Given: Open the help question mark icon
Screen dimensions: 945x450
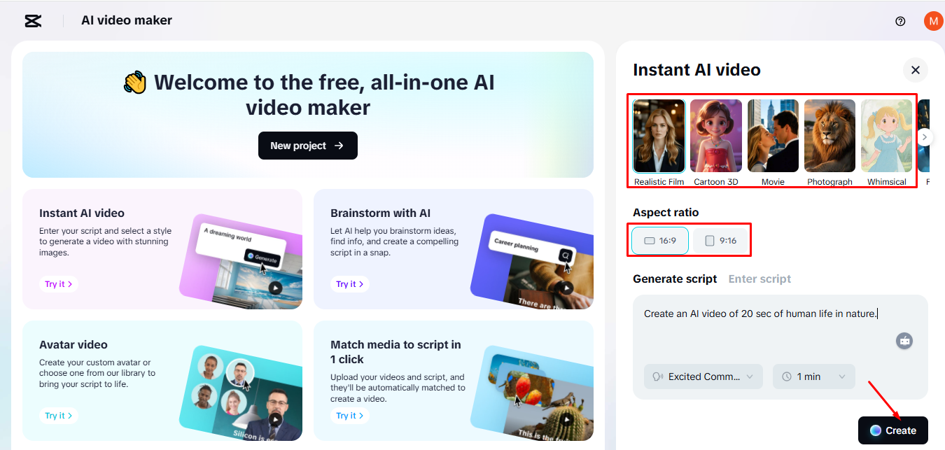Looking at the screenshot, I should click(900, 21).
